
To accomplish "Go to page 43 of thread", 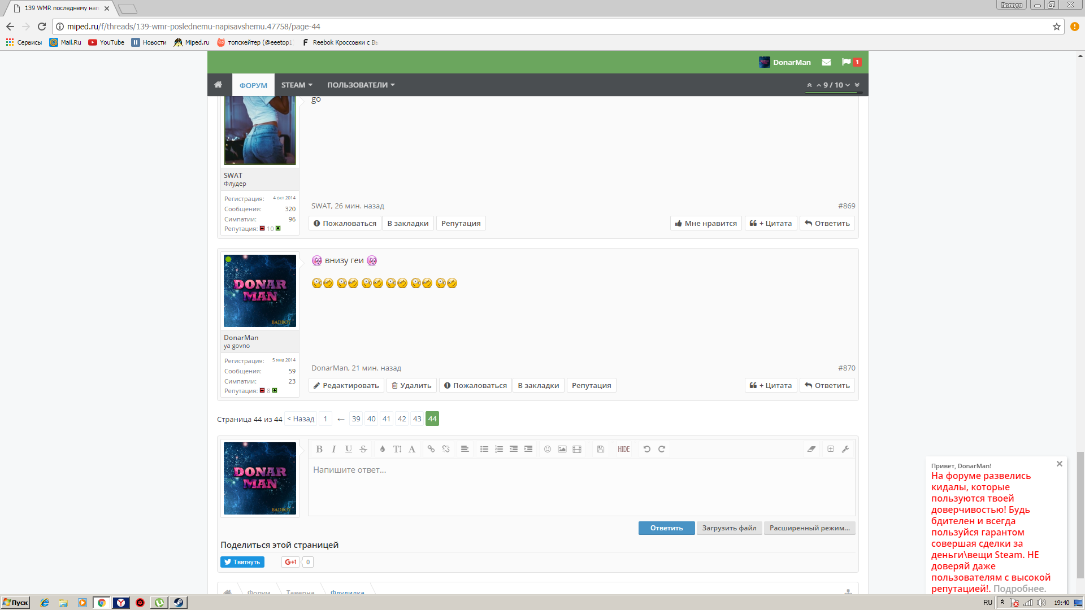I will click(x=417, y=419).
